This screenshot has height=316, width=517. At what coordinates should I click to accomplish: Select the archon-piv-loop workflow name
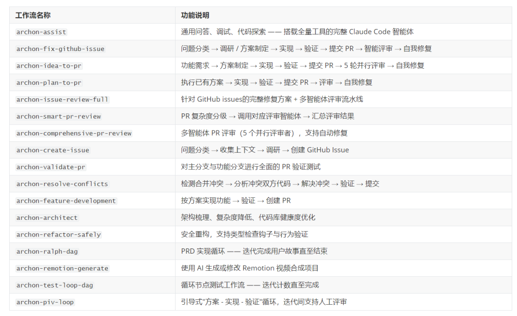click(45, 302)
